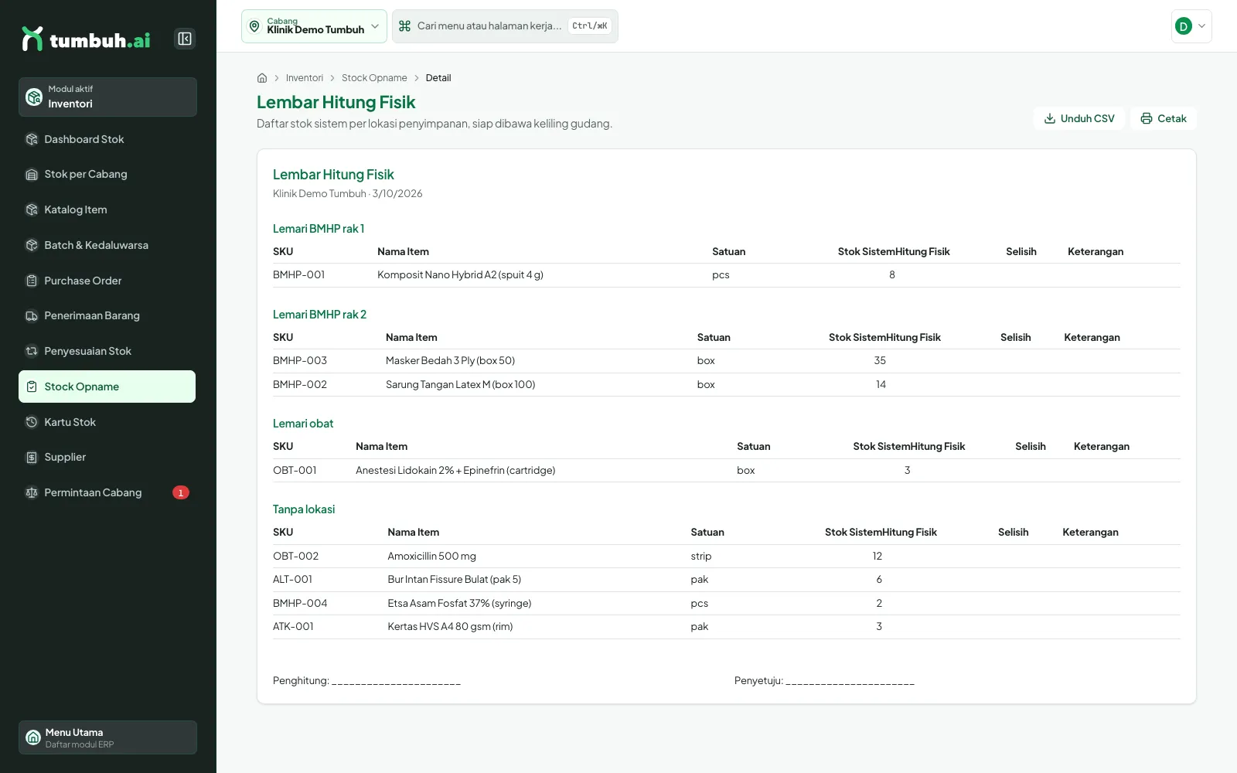Viewport: 1237px width, 773px height.
Task: Select Penyesuaian Stok arrows icon
Action: pyautogui.click(x=32, y=351)
